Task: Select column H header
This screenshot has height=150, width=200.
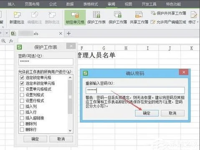Action: (126, 48)
